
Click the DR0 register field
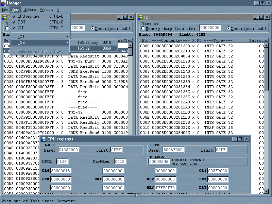point(61,179)
